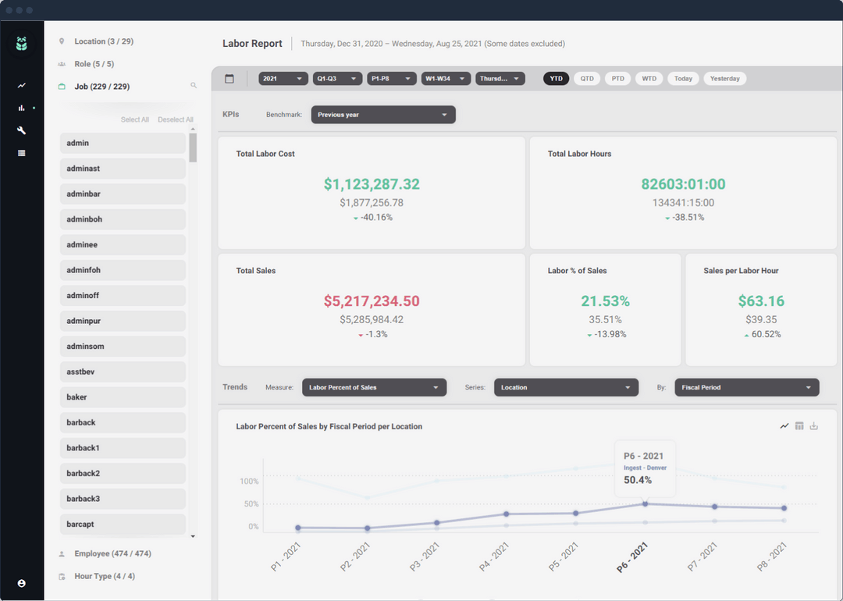Open the Benchmark dropdown showing Previous year

coord(382,114)
